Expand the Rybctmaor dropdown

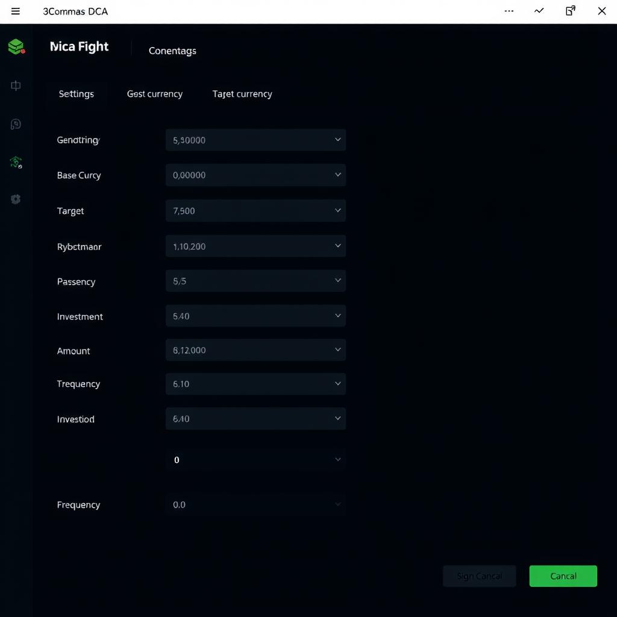tap(255, 246)
